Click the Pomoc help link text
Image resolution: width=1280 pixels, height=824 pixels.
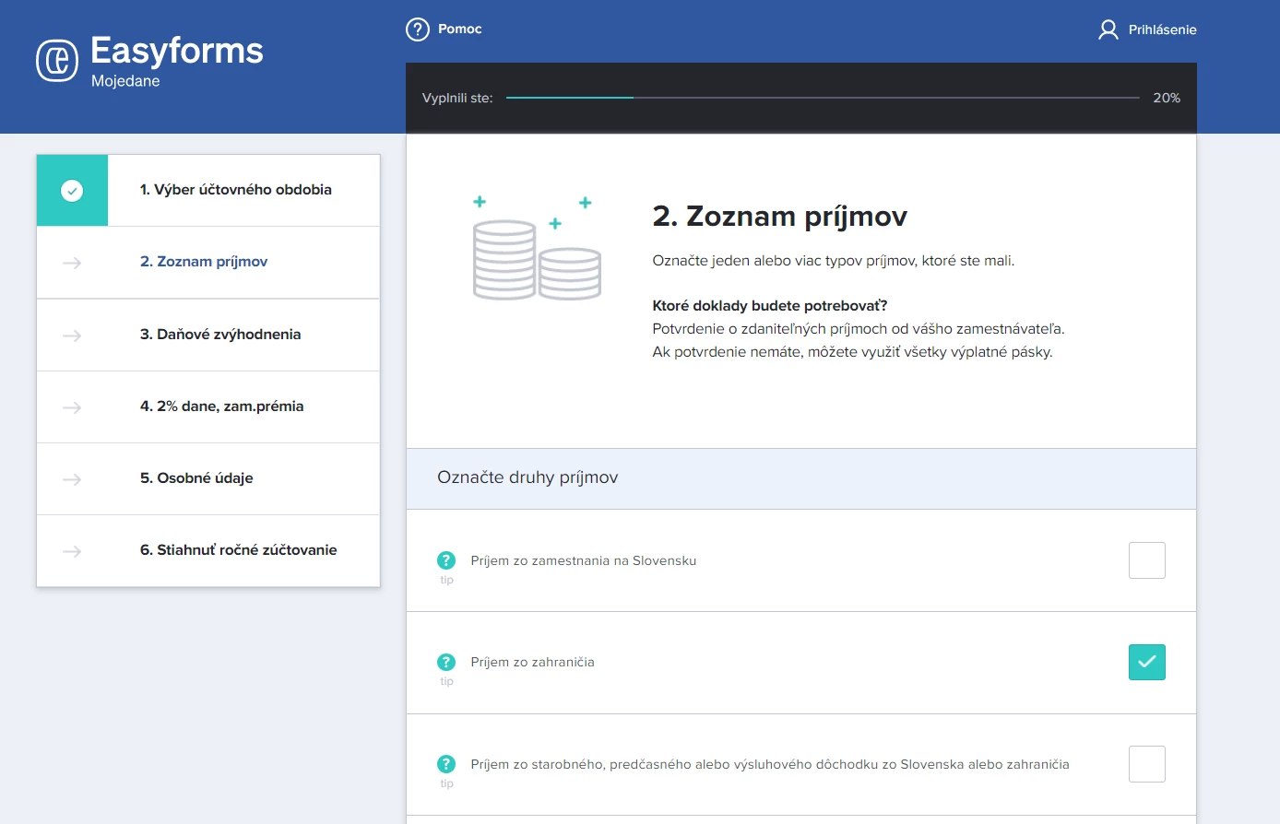[x=459, y=29]
